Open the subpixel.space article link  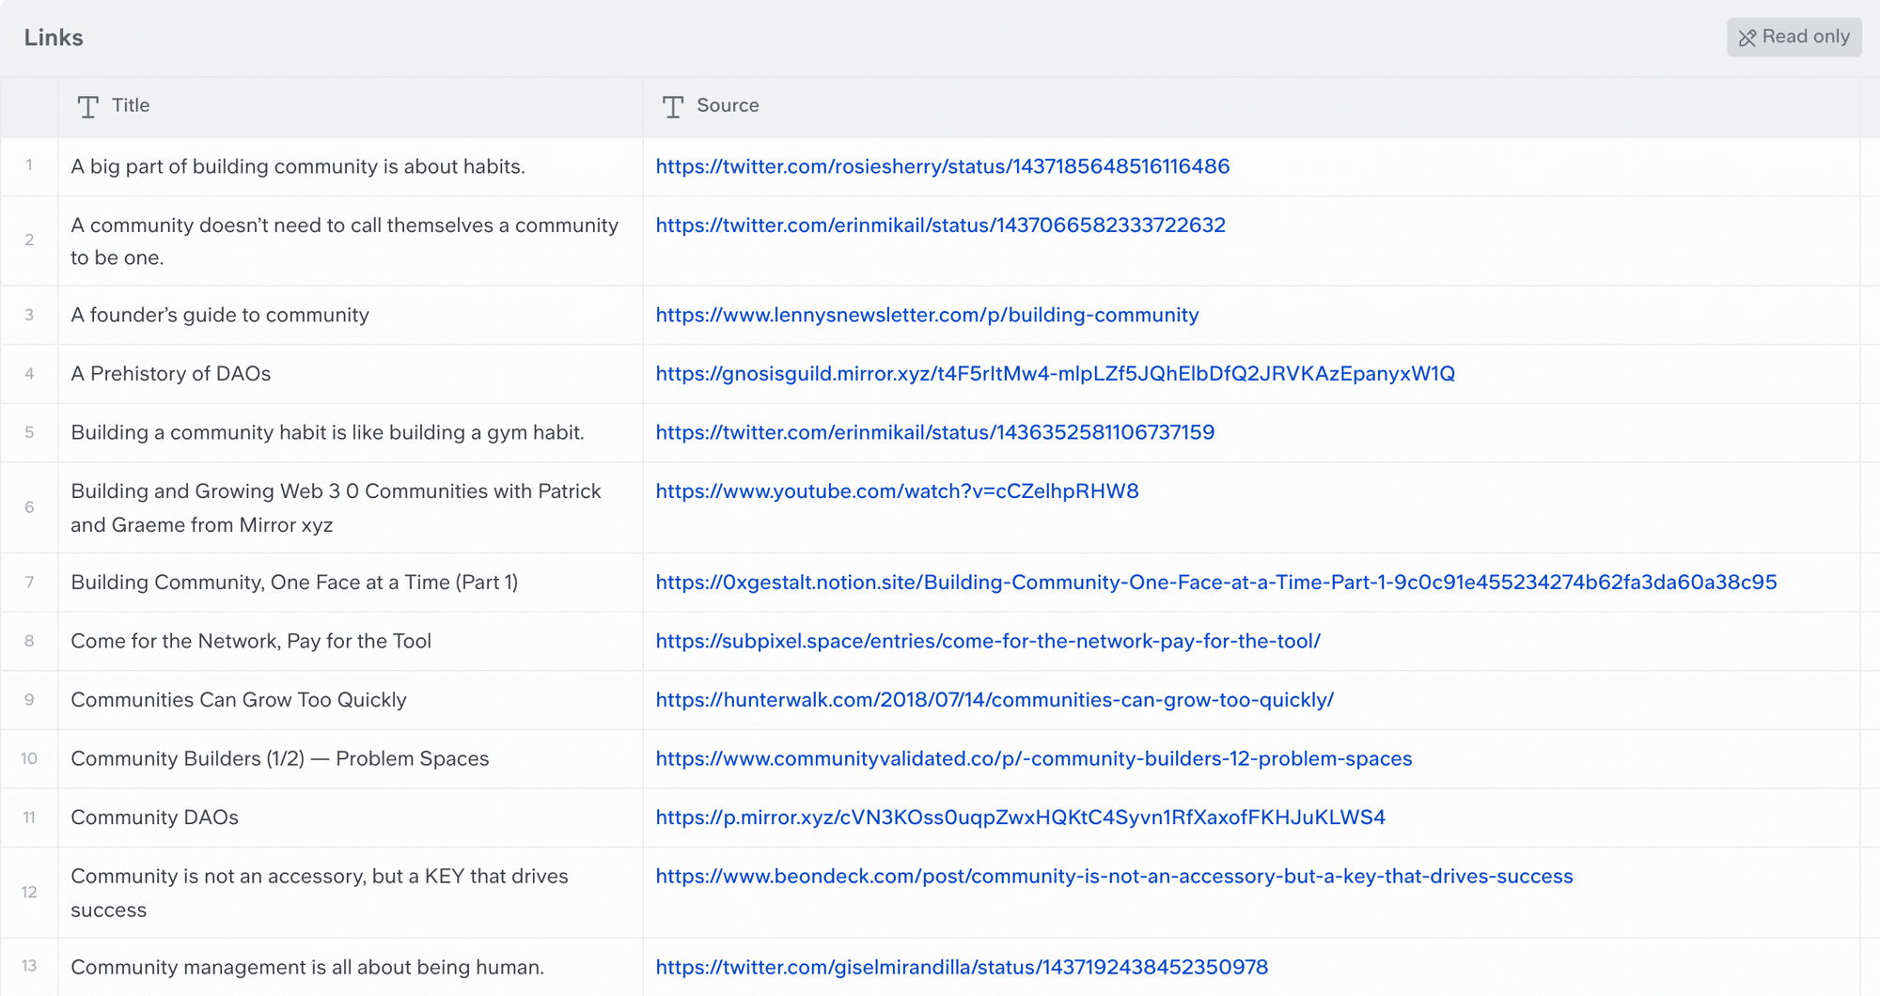pos(988,641)
